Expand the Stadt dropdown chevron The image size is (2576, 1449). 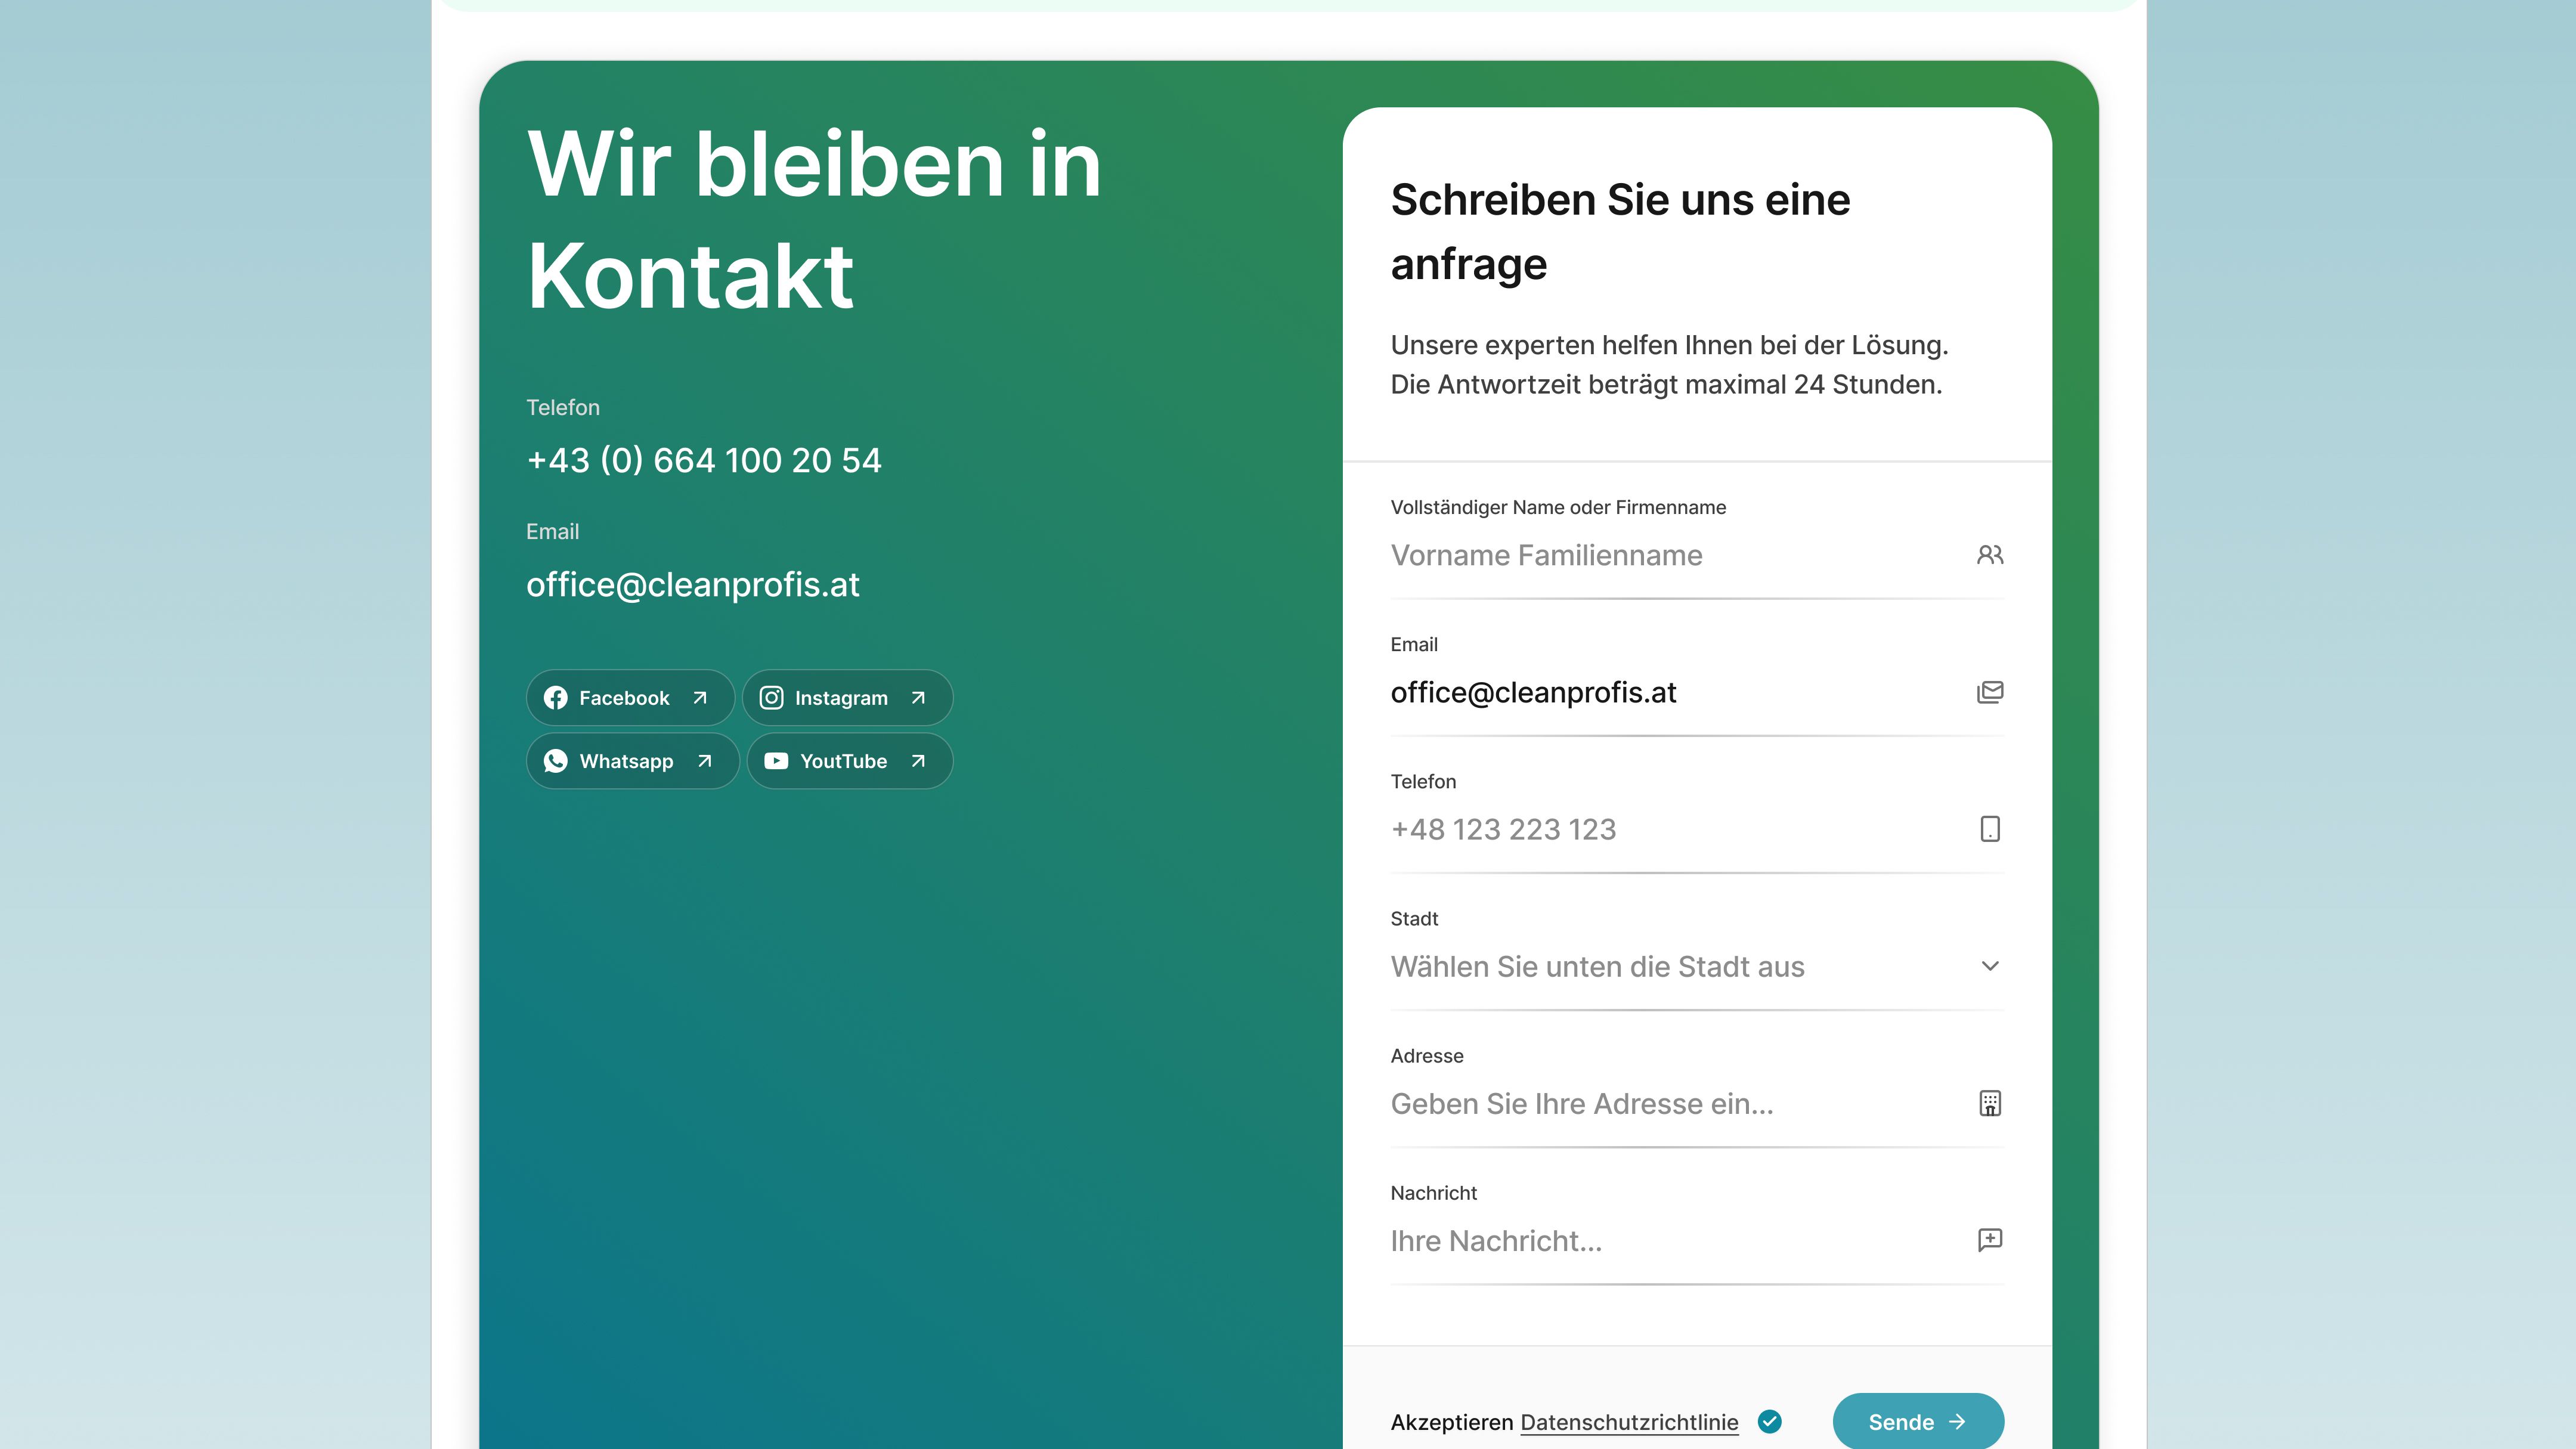(1990, 966)
